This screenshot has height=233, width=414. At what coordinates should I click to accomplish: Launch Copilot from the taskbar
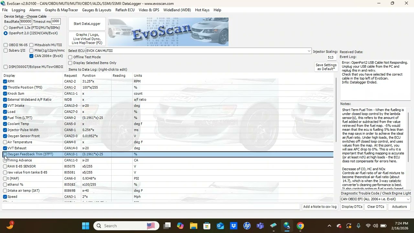180,226
